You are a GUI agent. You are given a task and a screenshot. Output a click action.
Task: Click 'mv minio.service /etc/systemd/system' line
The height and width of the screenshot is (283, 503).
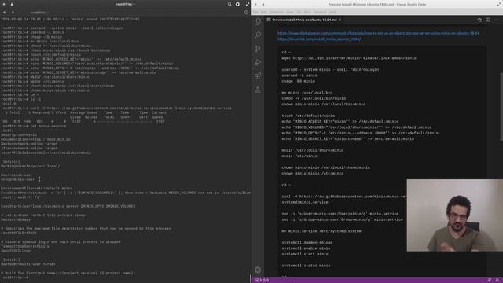coord(321,230)
